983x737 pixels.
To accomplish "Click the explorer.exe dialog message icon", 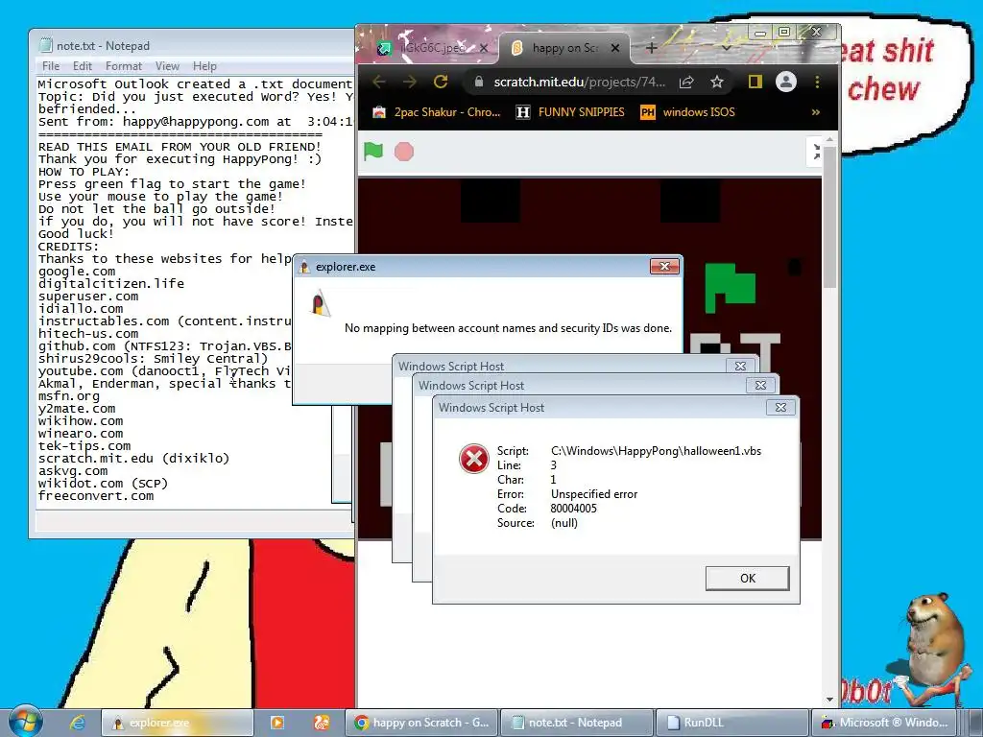I will pos(321,302).
